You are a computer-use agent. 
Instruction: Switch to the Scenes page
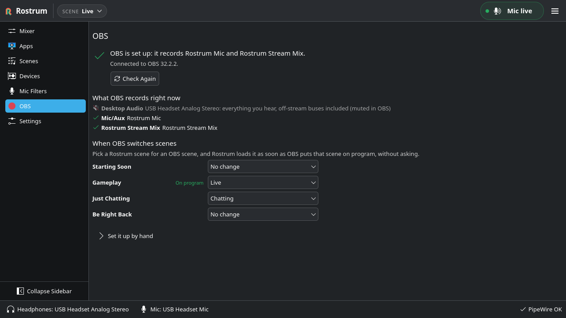click(46, 61)
